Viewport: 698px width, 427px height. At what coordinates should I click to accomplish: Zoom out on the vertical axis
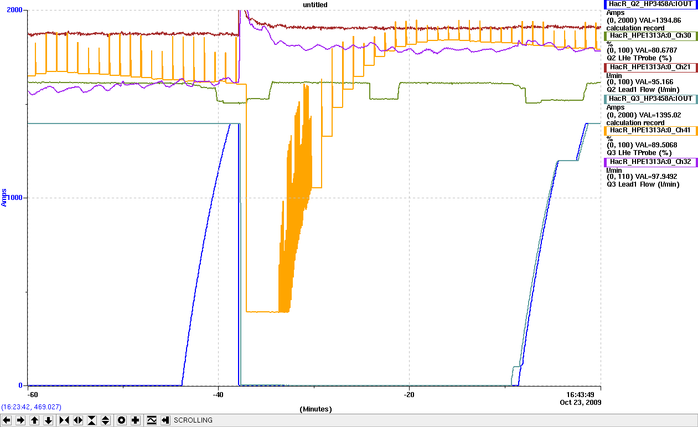[106, 420]
